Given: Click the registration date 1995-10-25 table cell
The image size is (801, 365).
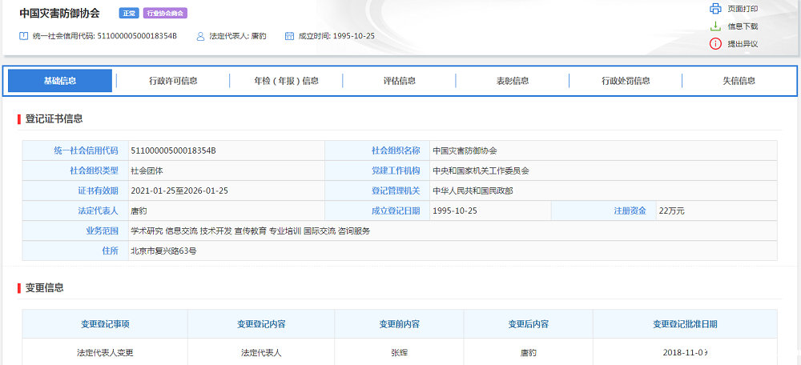Looking at the screenshot, I should click(x=490, y=211).
